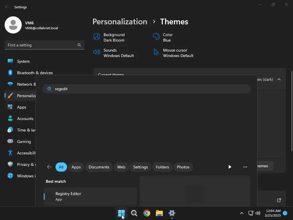Filter search results by Documents
This screenshot has height=220, width=293.
99,167
